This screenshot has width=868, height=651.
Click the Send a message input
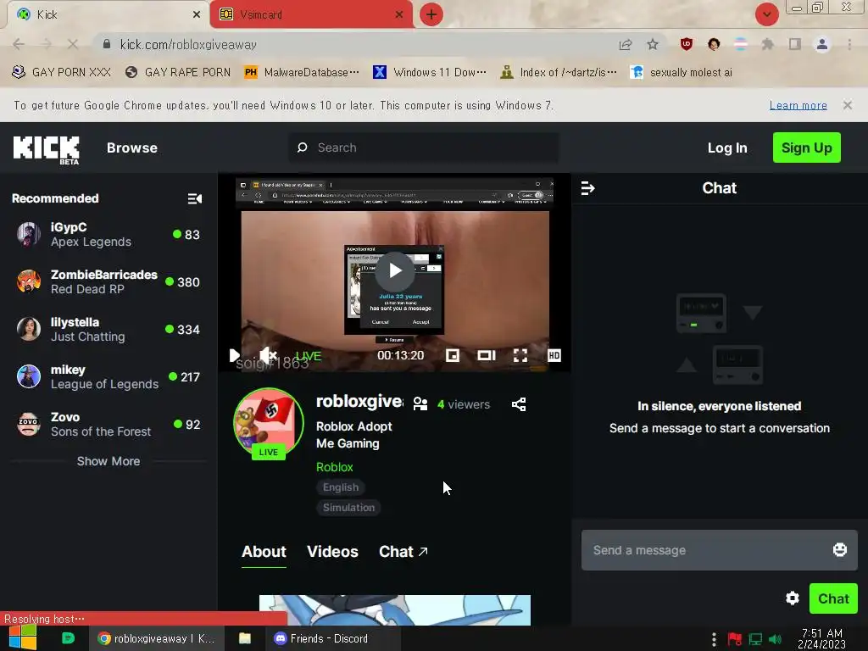(719, 550)
